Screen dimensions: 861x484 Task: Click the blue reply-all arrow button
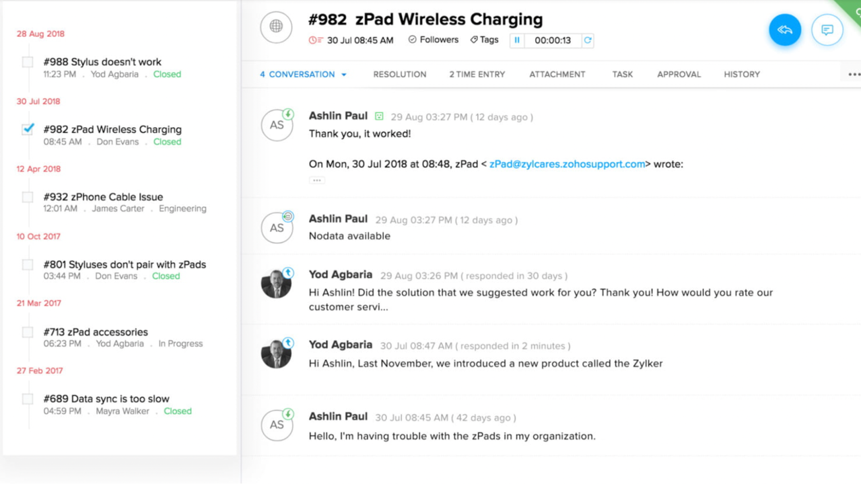pos(785,30)
